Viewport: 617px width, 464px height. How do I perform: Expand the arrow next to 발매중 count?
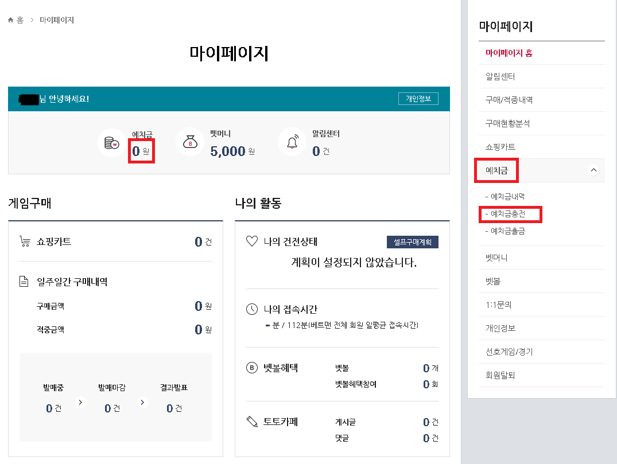(80, 402)
